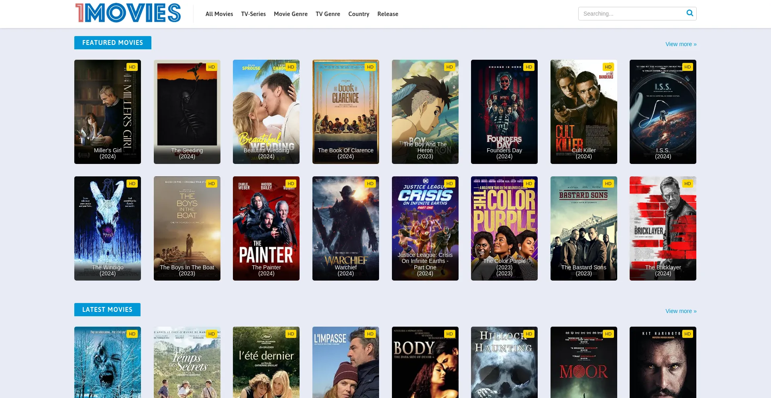Click View more for Featured Movies
Viewport: 771px width, 398px height.
coord(681,44)
